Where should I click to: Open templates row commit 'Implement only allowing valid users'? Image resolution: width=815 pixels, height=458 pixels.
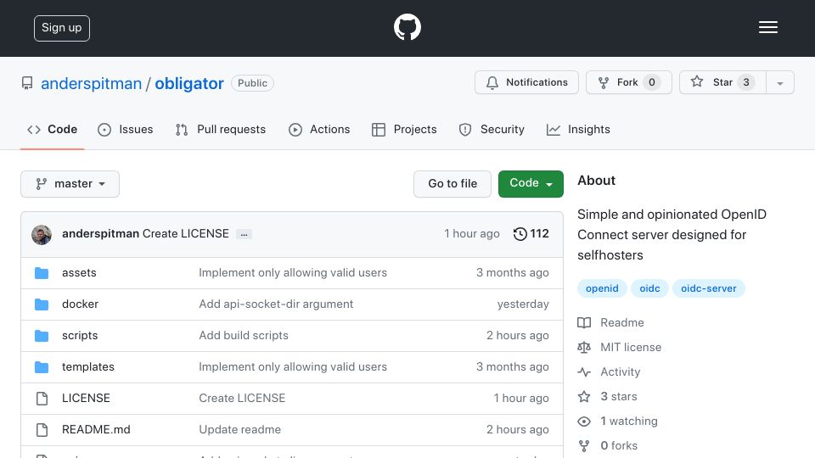pos(293,366)
